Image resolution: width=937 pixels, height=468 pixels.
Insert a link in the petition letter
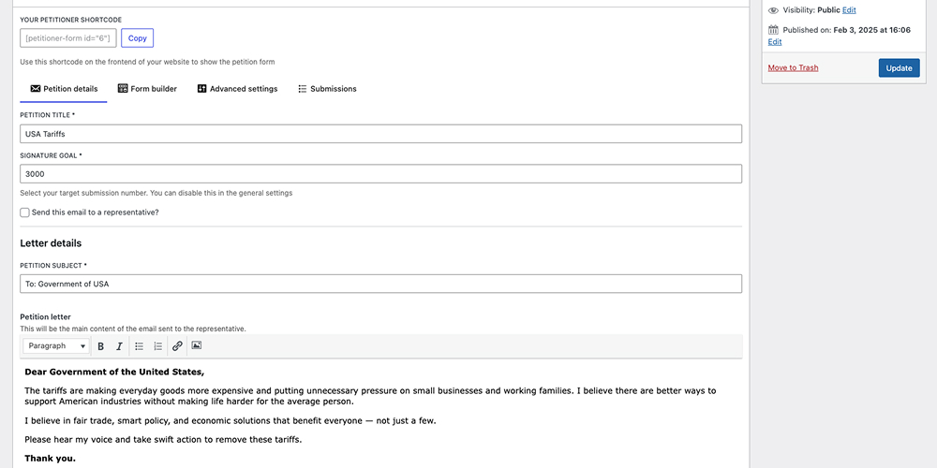[x=177, y=346]
